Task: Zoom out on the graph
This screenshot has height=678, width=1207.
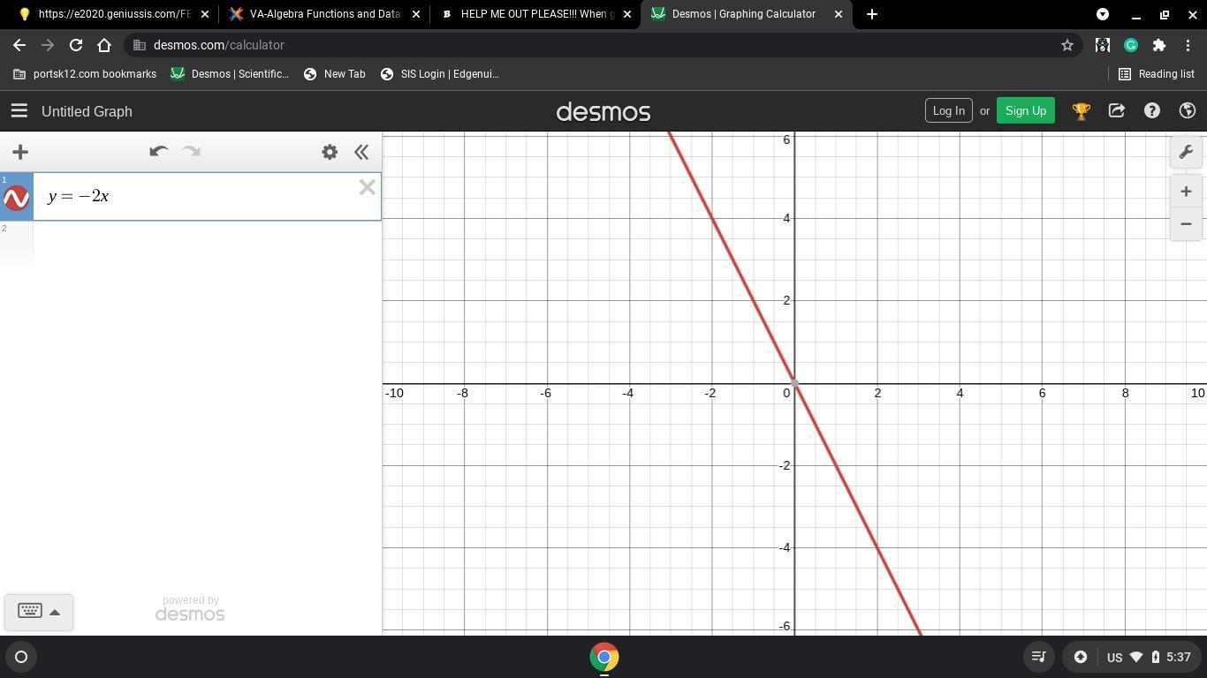Action: pos(1186,224)
